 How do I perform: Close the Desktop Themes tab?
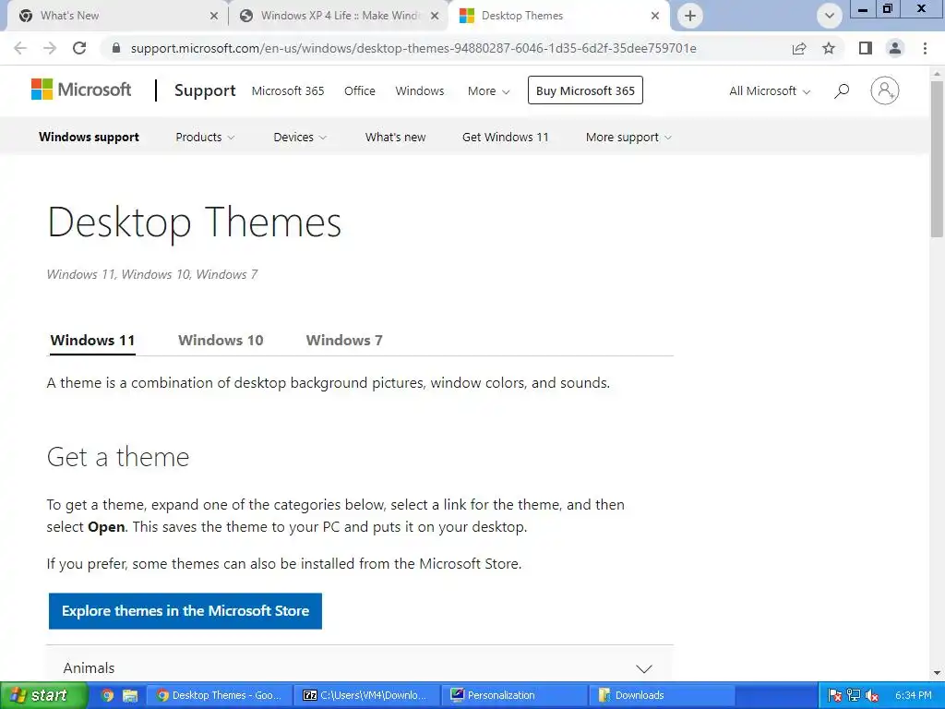[x=655, y=16]
